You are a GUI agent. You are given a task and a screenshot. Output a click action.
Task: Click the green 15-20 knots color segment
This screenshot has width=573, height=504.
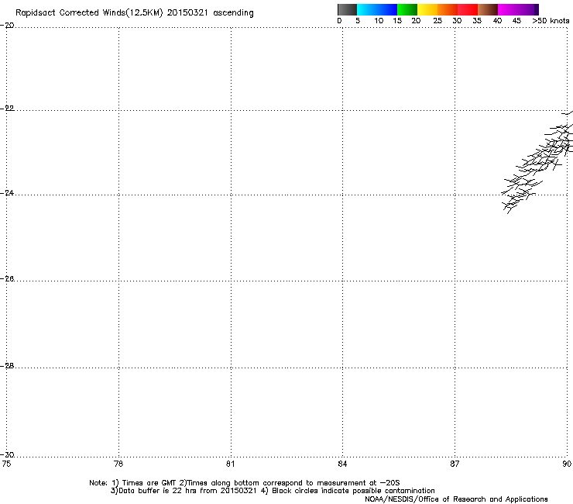407,9
